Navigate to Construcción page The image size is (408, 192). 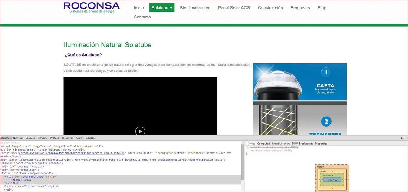coord(270,8)
